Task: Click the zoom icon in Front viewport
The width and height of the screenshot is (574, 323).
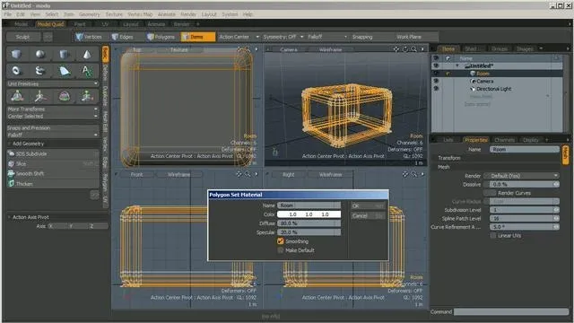Action: coord(248,174)
